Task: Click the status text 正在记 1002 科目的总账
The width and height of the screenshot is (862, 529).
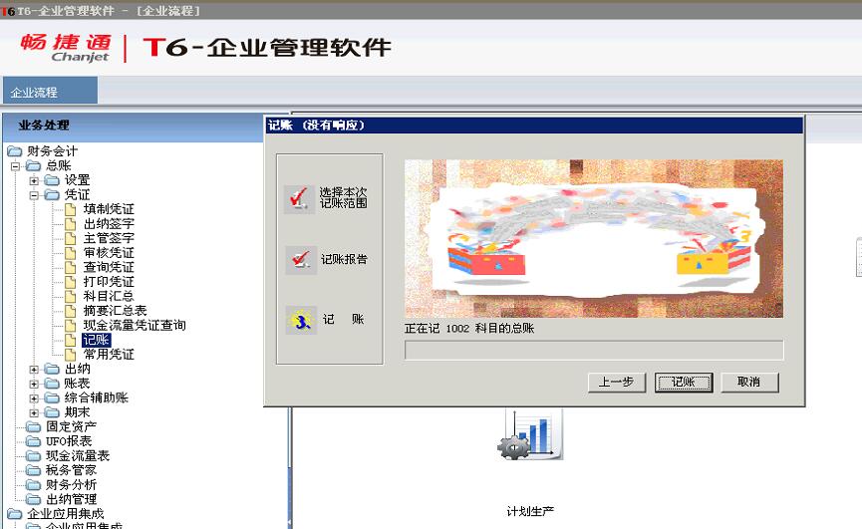Action: [469, 329]
